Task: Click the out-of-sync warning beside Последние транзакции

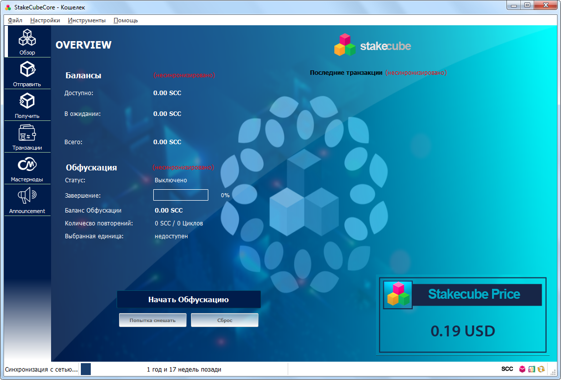Action: click(x=416, y=73)
